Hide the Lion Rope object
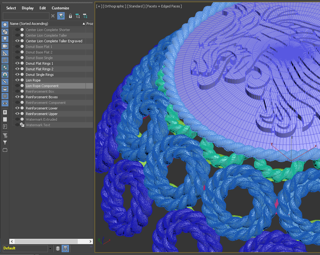 (17, 80)
